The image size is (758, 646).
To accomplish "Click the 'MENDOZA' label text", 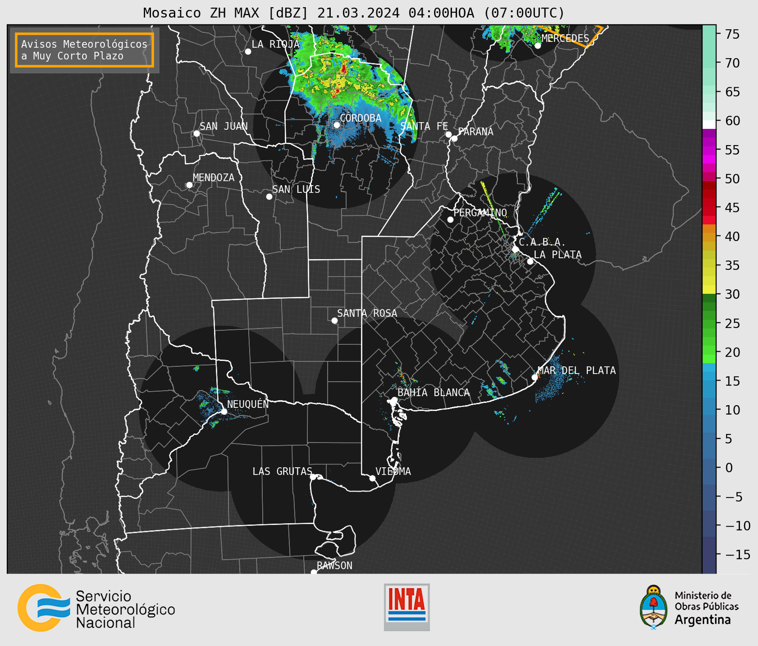I will coord(213,177).
